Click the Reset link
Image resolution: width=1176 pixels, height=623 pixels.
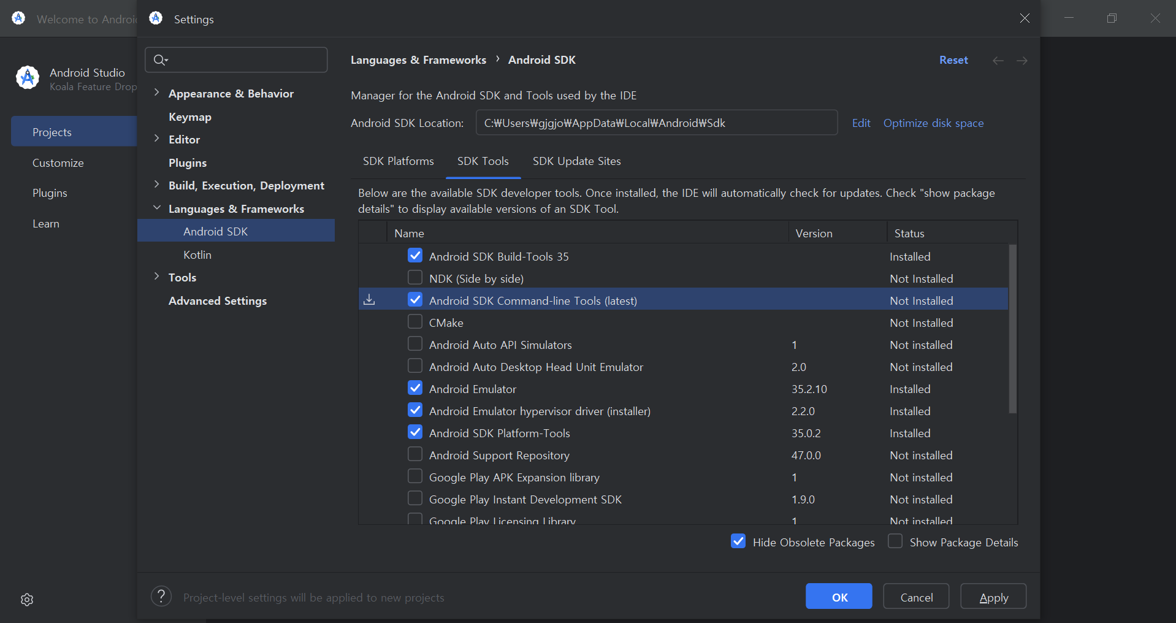tap(953, 60)
